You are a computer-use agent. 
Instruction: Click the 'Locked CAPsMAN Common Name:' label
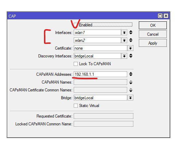44,124
